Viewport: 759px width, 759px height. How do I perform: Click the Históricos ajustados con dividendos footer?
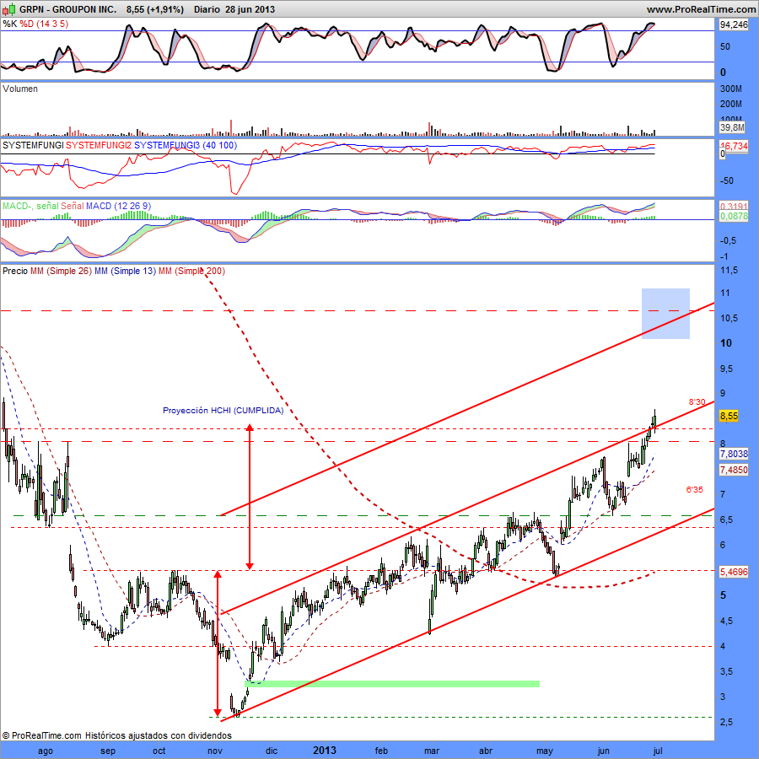pyautogui.click(x=159, y=735)
